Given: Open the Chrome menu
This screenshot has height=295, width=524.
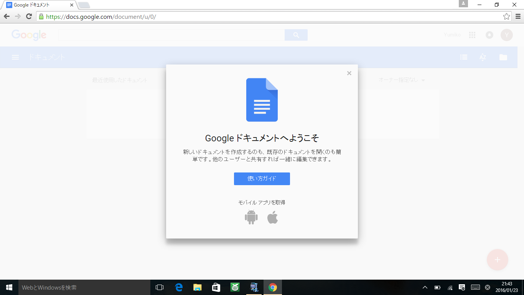Looking at the screenshot, I should coord(518,16).
